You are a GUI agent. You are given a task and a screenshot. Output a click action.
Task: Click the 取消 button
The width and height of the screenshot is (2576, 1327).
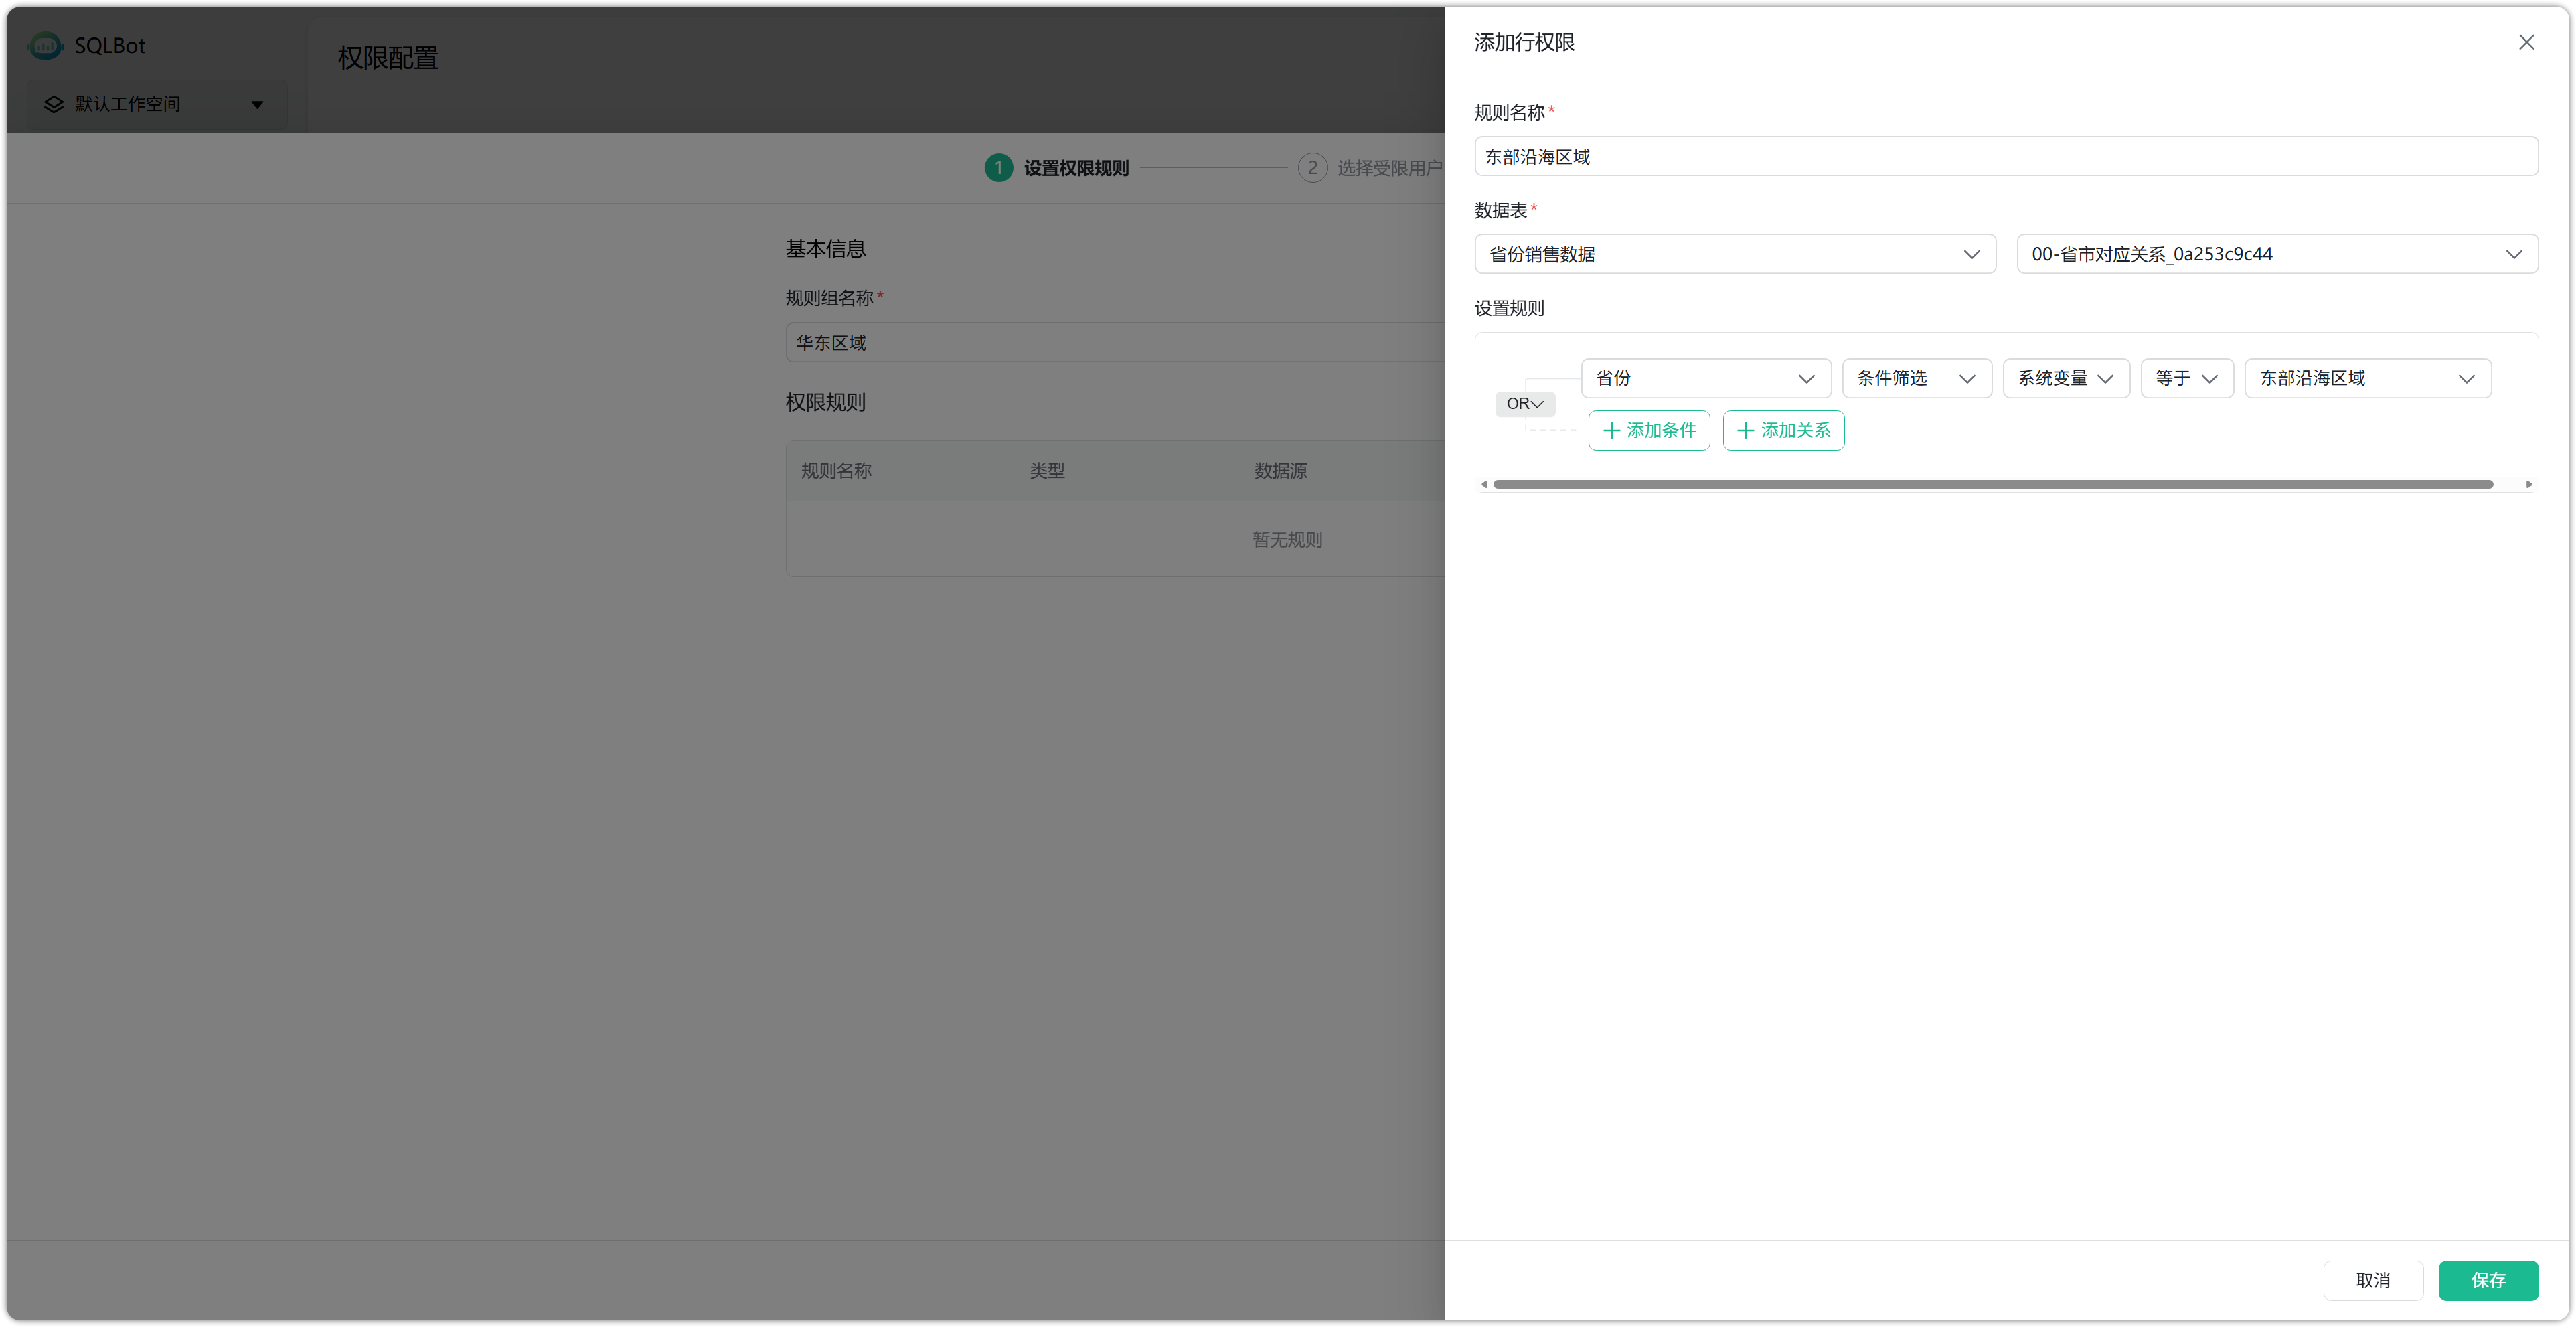[x=2372, y=1280]
